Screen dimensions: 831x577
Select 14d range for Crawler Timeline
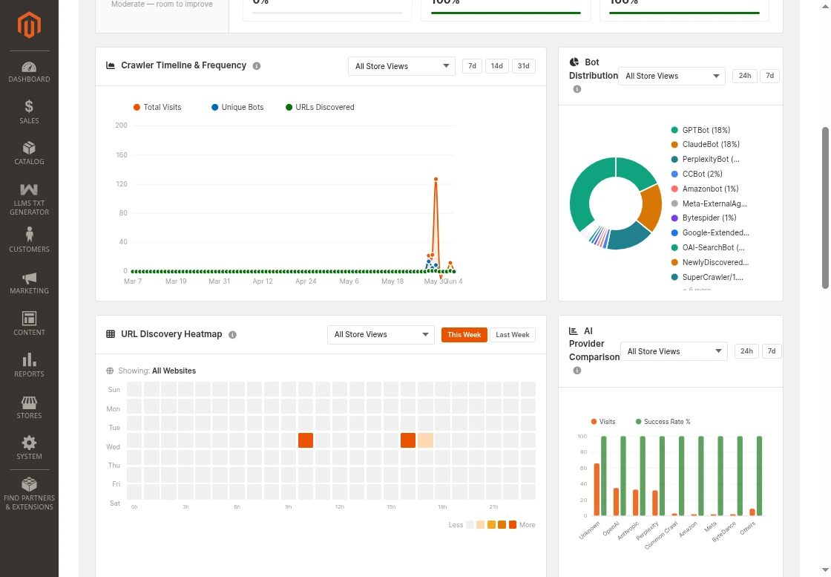pyautogui.click(x=496, y=66)
